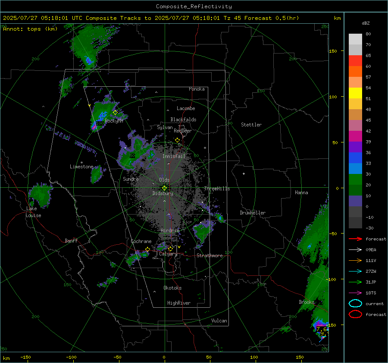Click the cyan current ellipse legend icon
This screenshot has height=363, width=388.
pyautogui.click(x=355, y=303)
